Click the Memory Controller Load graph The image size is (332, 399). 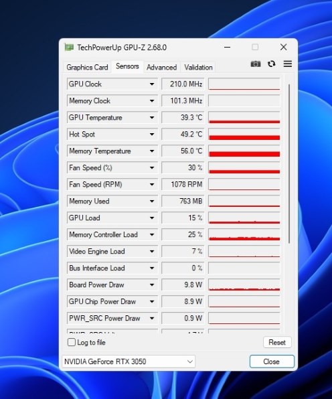(x=244, y=234)
